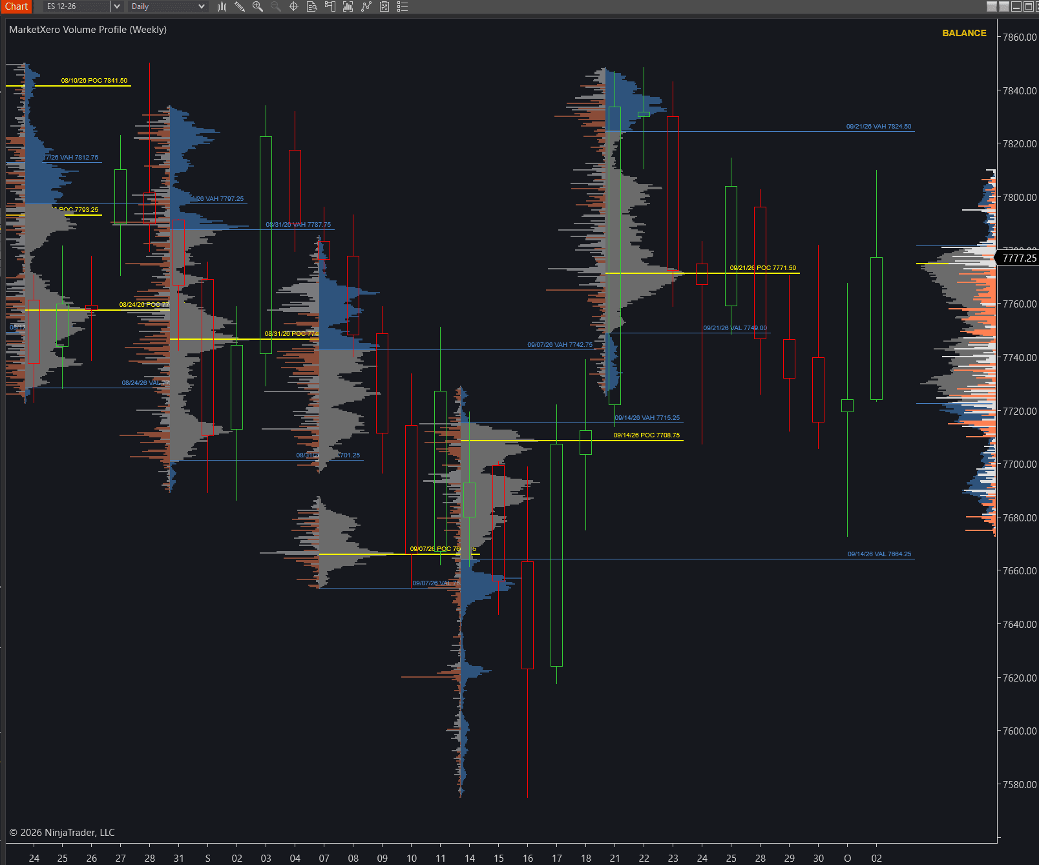Show the data box icon
This screenshot has height=865, width=1039.
pyautogui.click(x=311, y=6)
